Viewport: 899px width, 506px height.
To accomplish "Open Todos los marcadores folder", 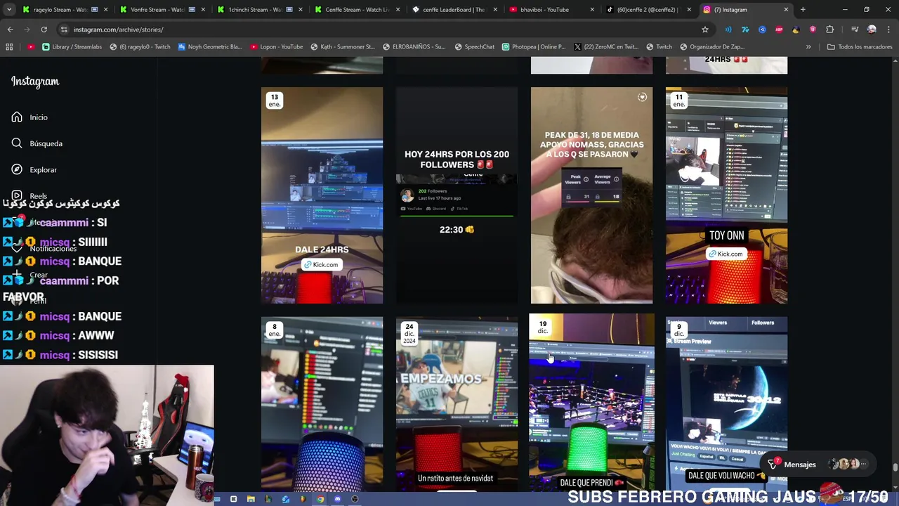I will click(860, 47).
